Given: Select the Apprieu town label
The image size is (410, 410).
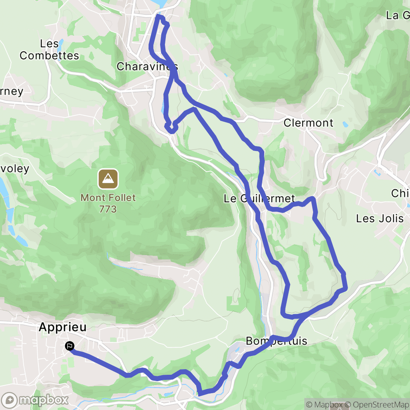Looking at the screenshot, I should click(x=62, y=328).
